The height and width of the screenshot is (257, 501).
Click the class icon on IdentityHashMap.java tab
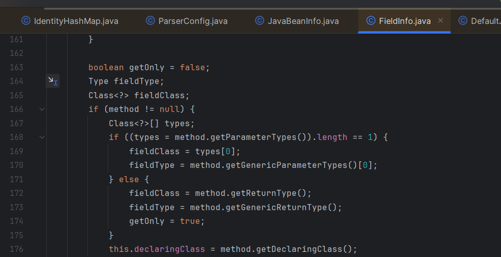tap(25, 21)
